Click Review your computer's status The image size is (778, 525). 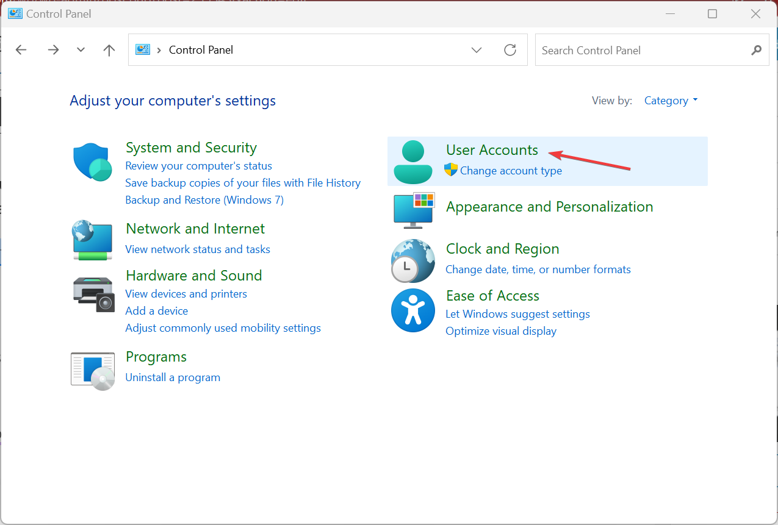pyautogui.click(x=198, y=166)
